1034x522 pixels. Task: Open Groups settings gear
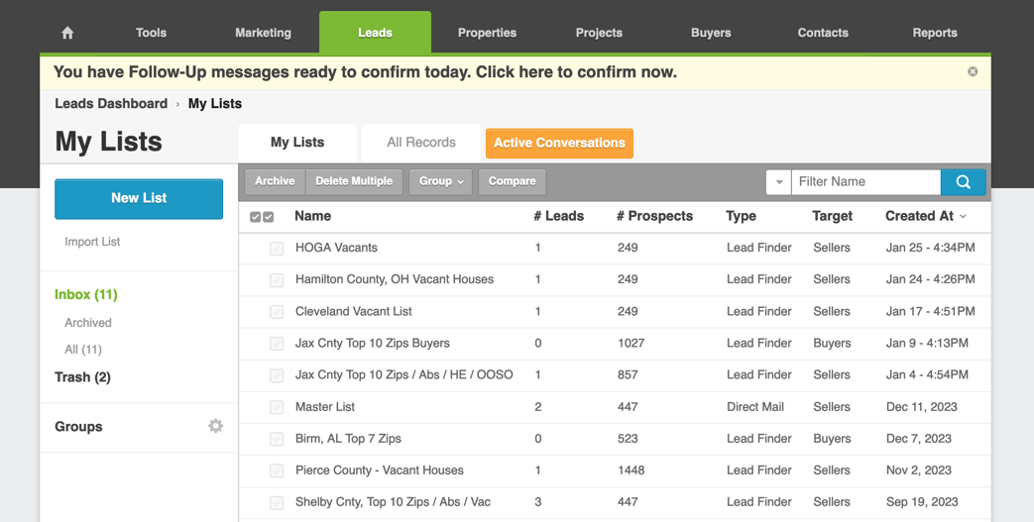tap(215, 426)
